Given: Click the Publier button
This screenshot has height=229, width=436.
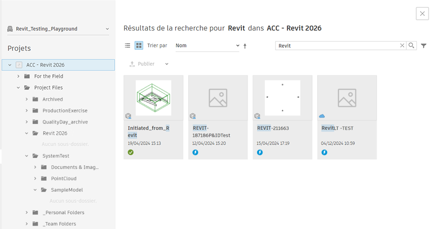Looking at the screenshot, I should (x=142, y=64).
